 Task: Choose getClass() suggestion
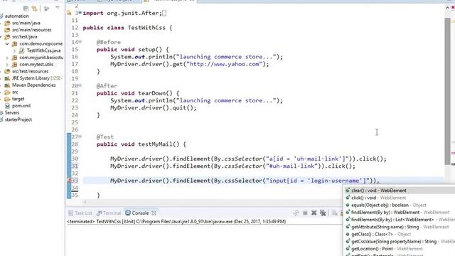coord(400,234)
